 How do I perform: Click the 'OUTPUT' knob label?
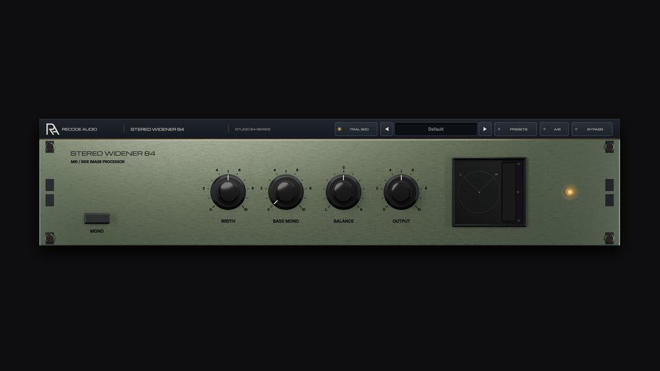click(x=401, y=221)
